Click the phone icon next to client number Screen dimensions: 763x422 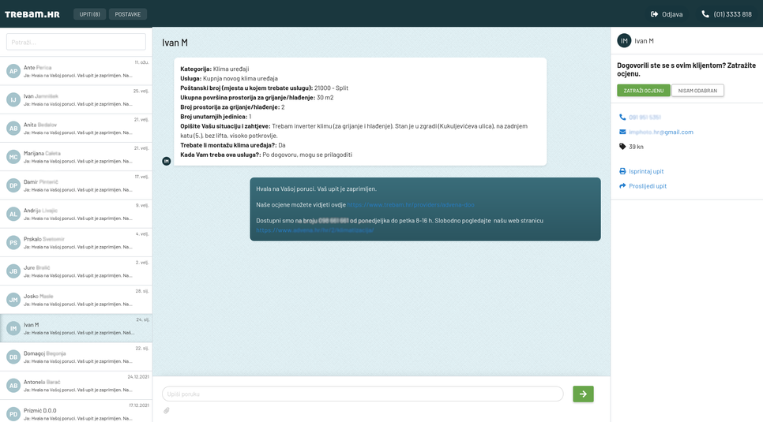(622, 118)
